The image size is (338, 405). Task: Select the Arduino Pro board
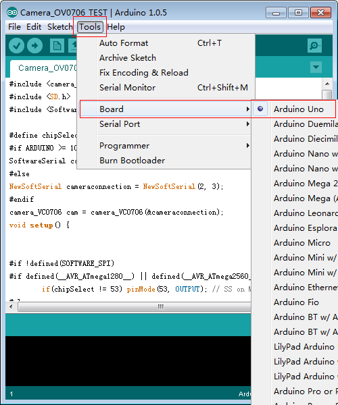pos(295,391)
